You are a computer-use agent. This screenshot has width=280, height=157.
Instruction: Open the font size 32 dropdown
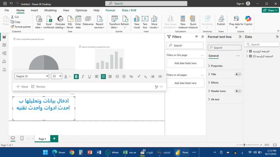[x=57, y=76]
